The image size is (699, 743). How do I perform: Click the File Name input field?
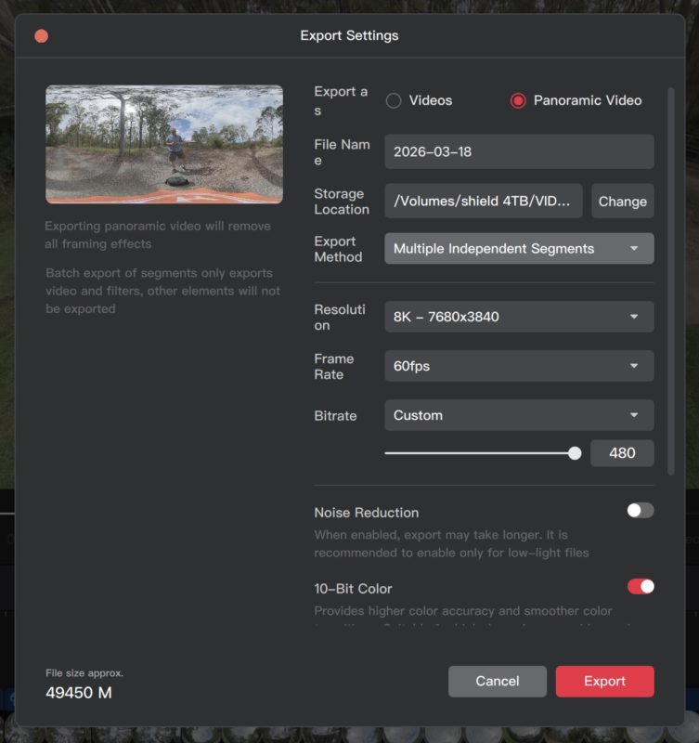pos(519,151)
